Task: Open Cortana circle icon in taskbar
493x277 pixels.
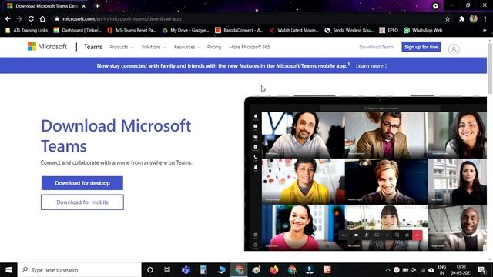Action: coord(150,270)
